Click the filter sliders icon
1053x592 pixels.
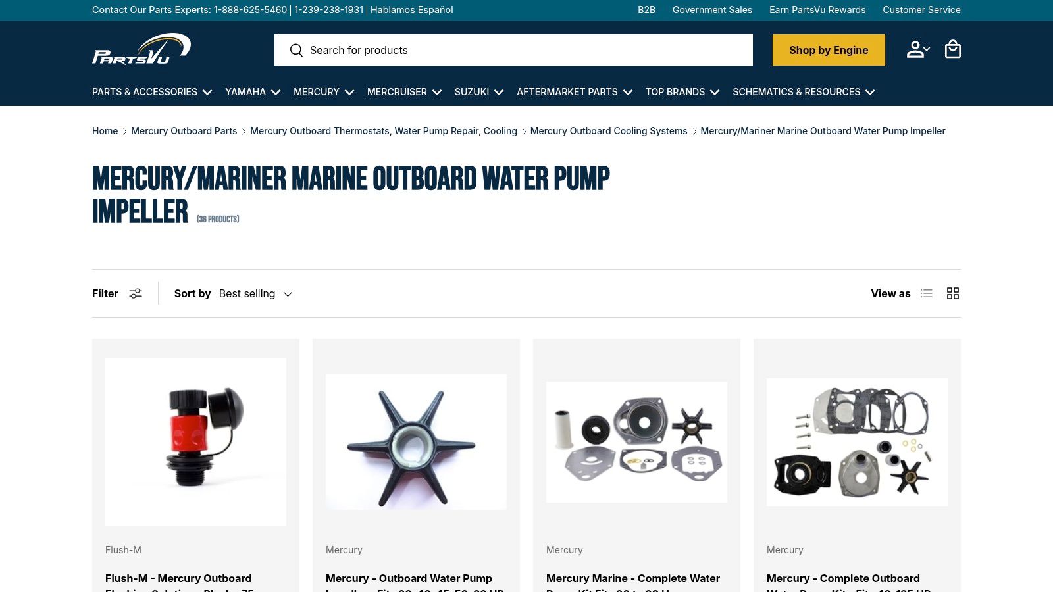pyautogui.click(x=136, y=293)
